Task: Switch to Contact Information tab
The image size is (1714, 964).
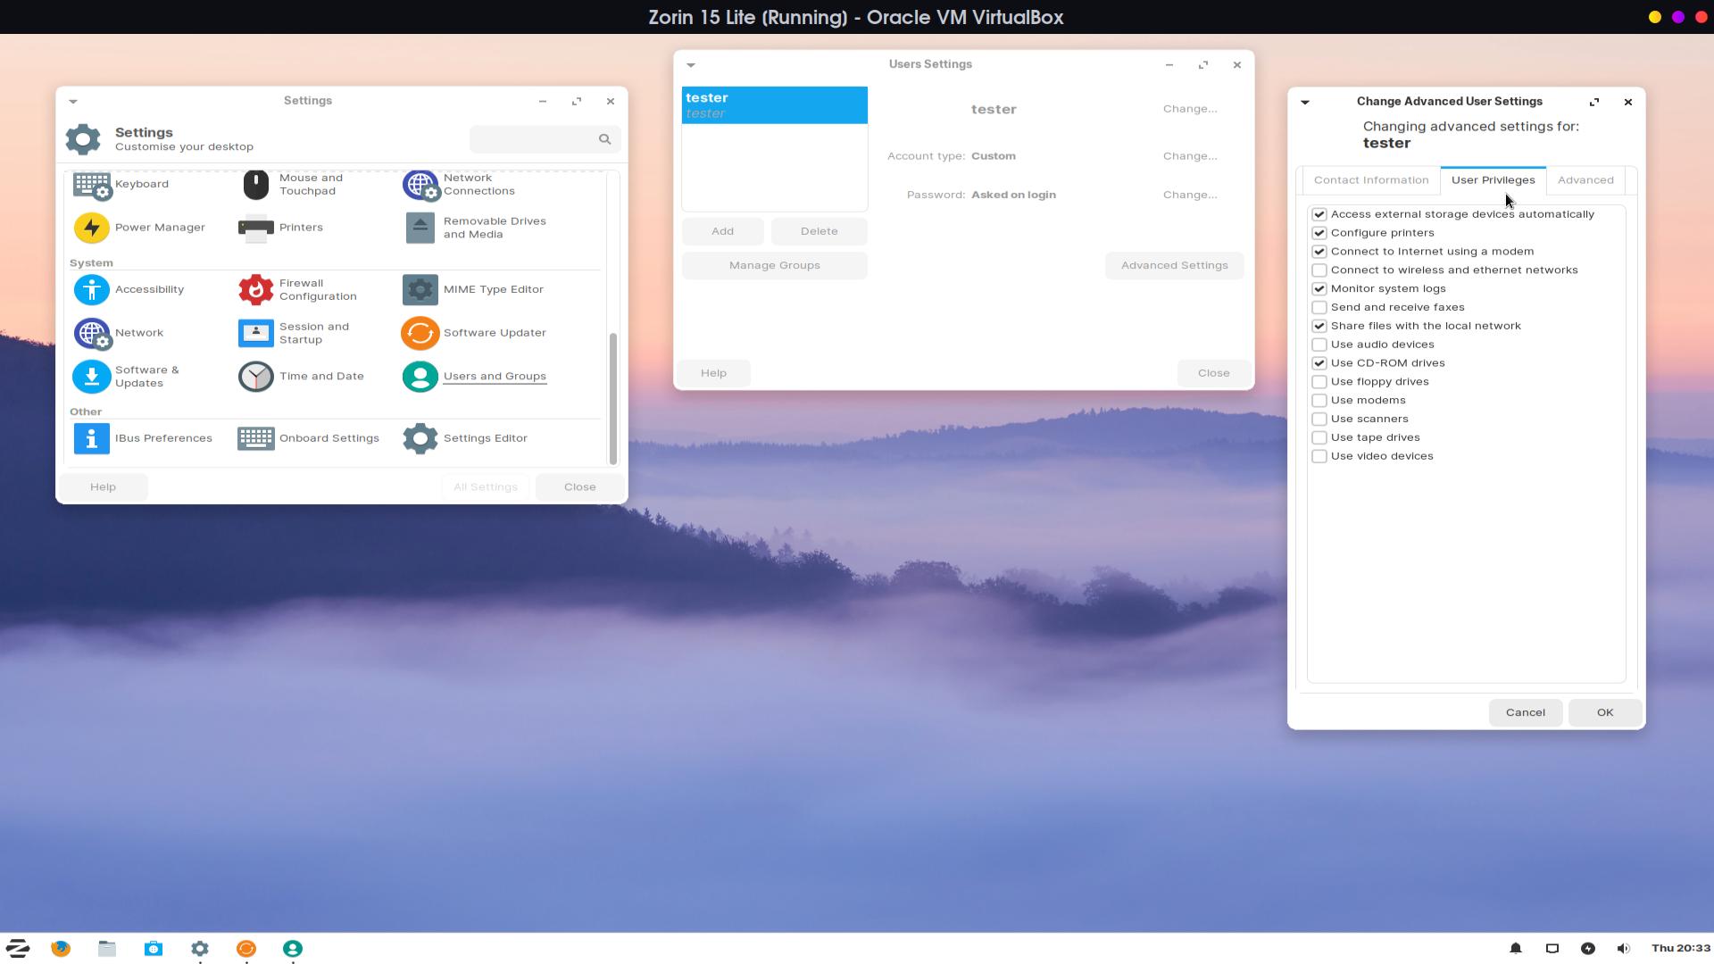Action: pyautogui.click(x=1370, y=180)
